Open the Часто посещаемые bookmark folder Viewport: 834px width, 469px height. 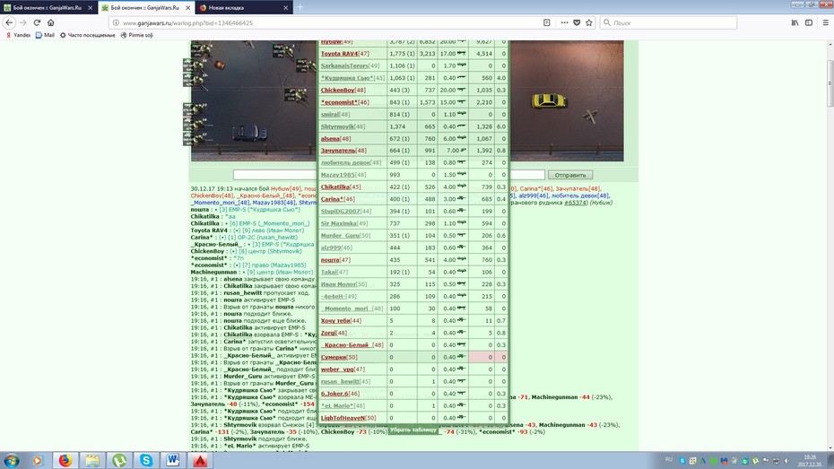pyautogui.click(x=87, y=35)
